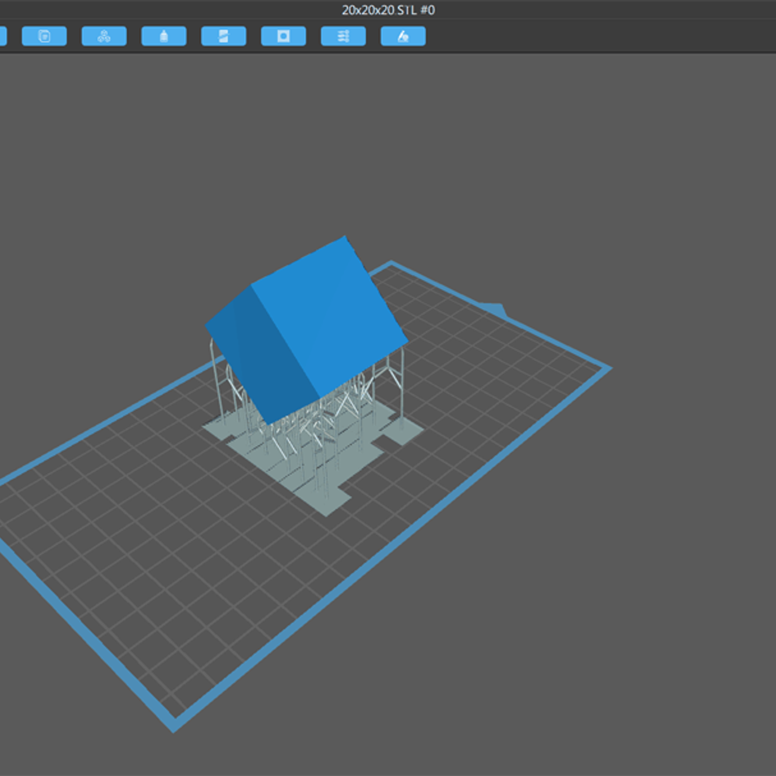This screenshot has width=776, height=776.
Task: Click the nearest bottom corner of build plate
Action: (x=174, y=725)
